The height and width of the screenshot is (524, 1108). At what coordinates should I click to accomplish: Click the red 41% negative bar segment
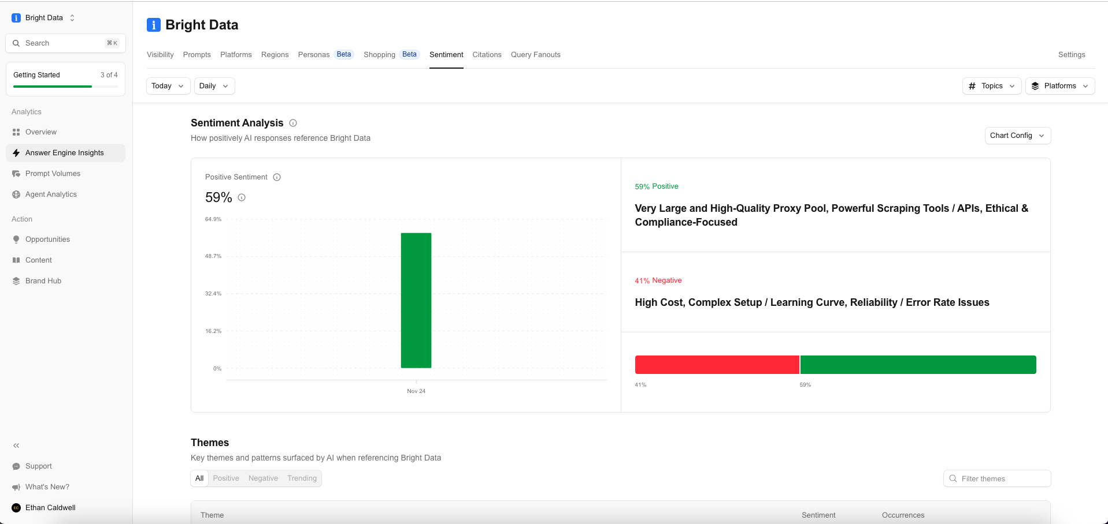(717, 365)
